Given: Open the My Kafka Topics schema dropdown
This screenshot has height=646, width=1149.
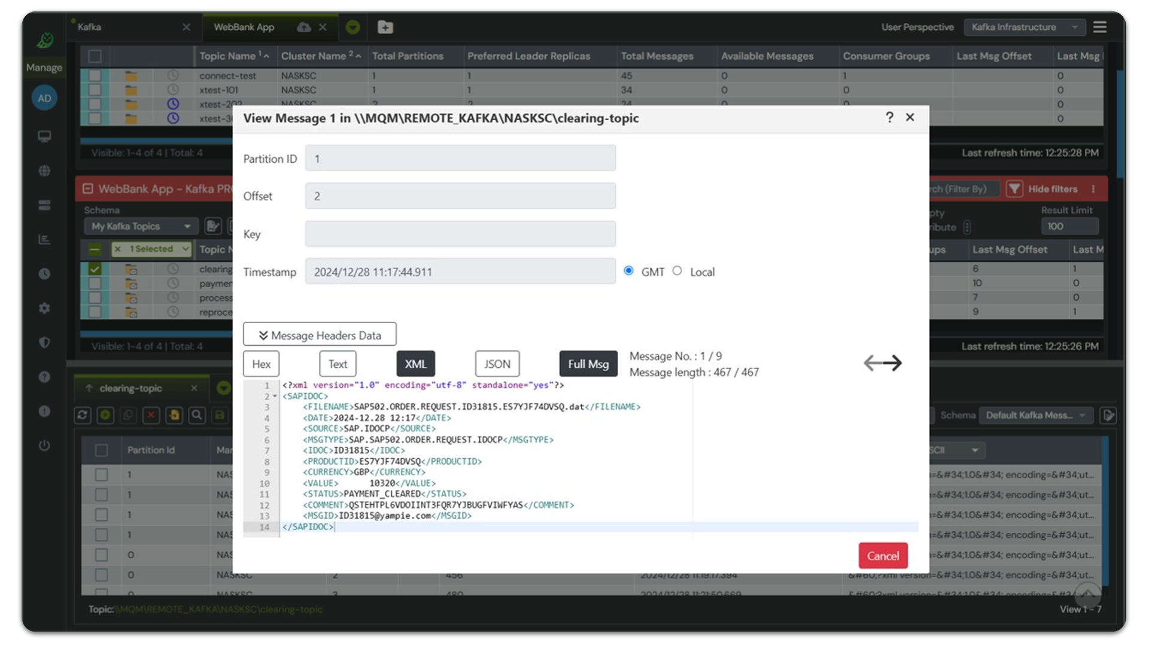Looking at the screenshot, I should coord(141,226).
